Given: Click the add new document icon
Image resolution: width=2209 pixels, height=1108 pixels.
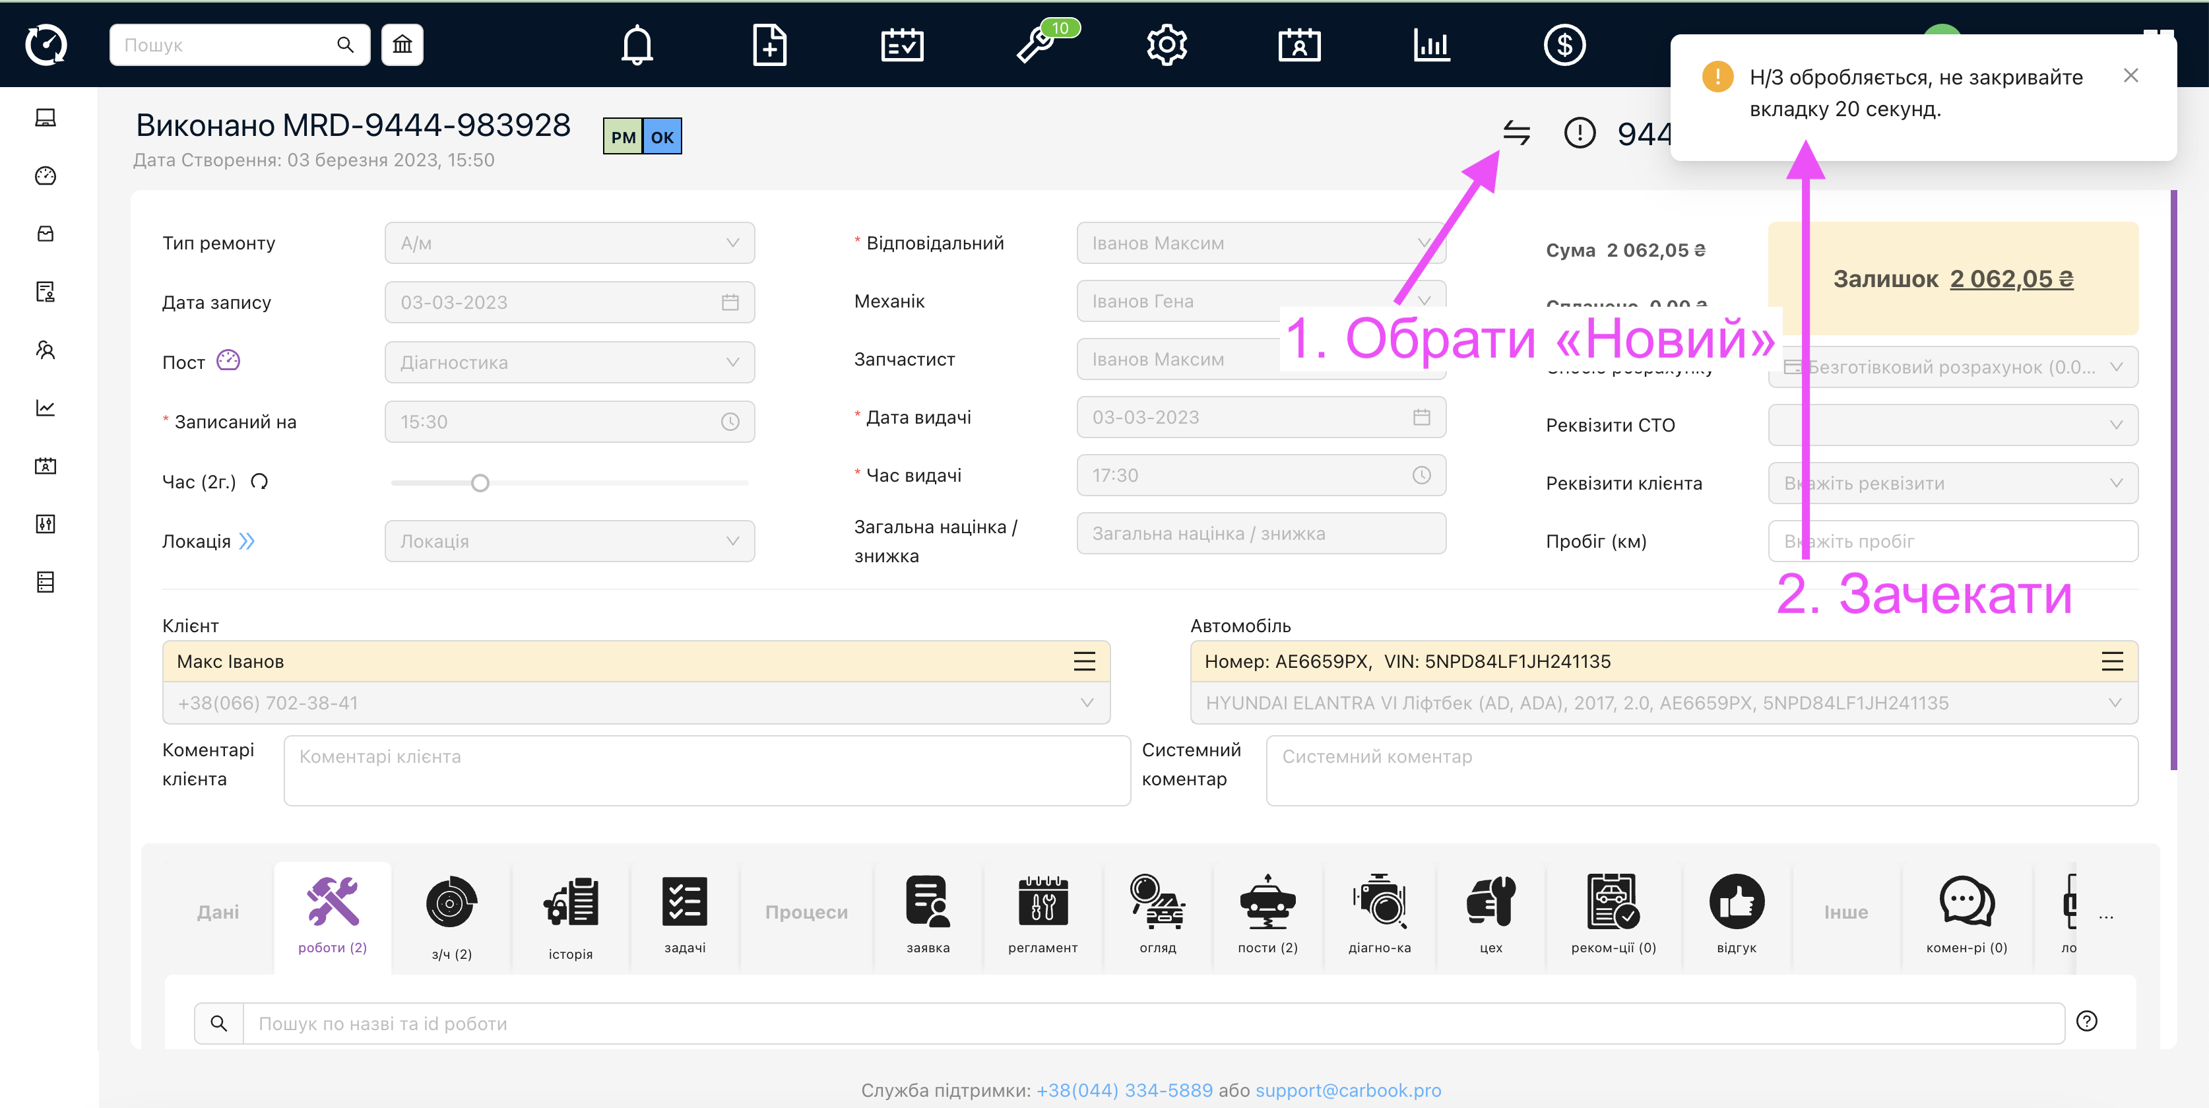Looking at the screenshot, I should (x=769, y=45).
